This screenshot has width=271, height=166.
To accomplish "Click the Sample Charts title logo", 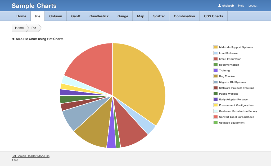I will tap(34, 6).
